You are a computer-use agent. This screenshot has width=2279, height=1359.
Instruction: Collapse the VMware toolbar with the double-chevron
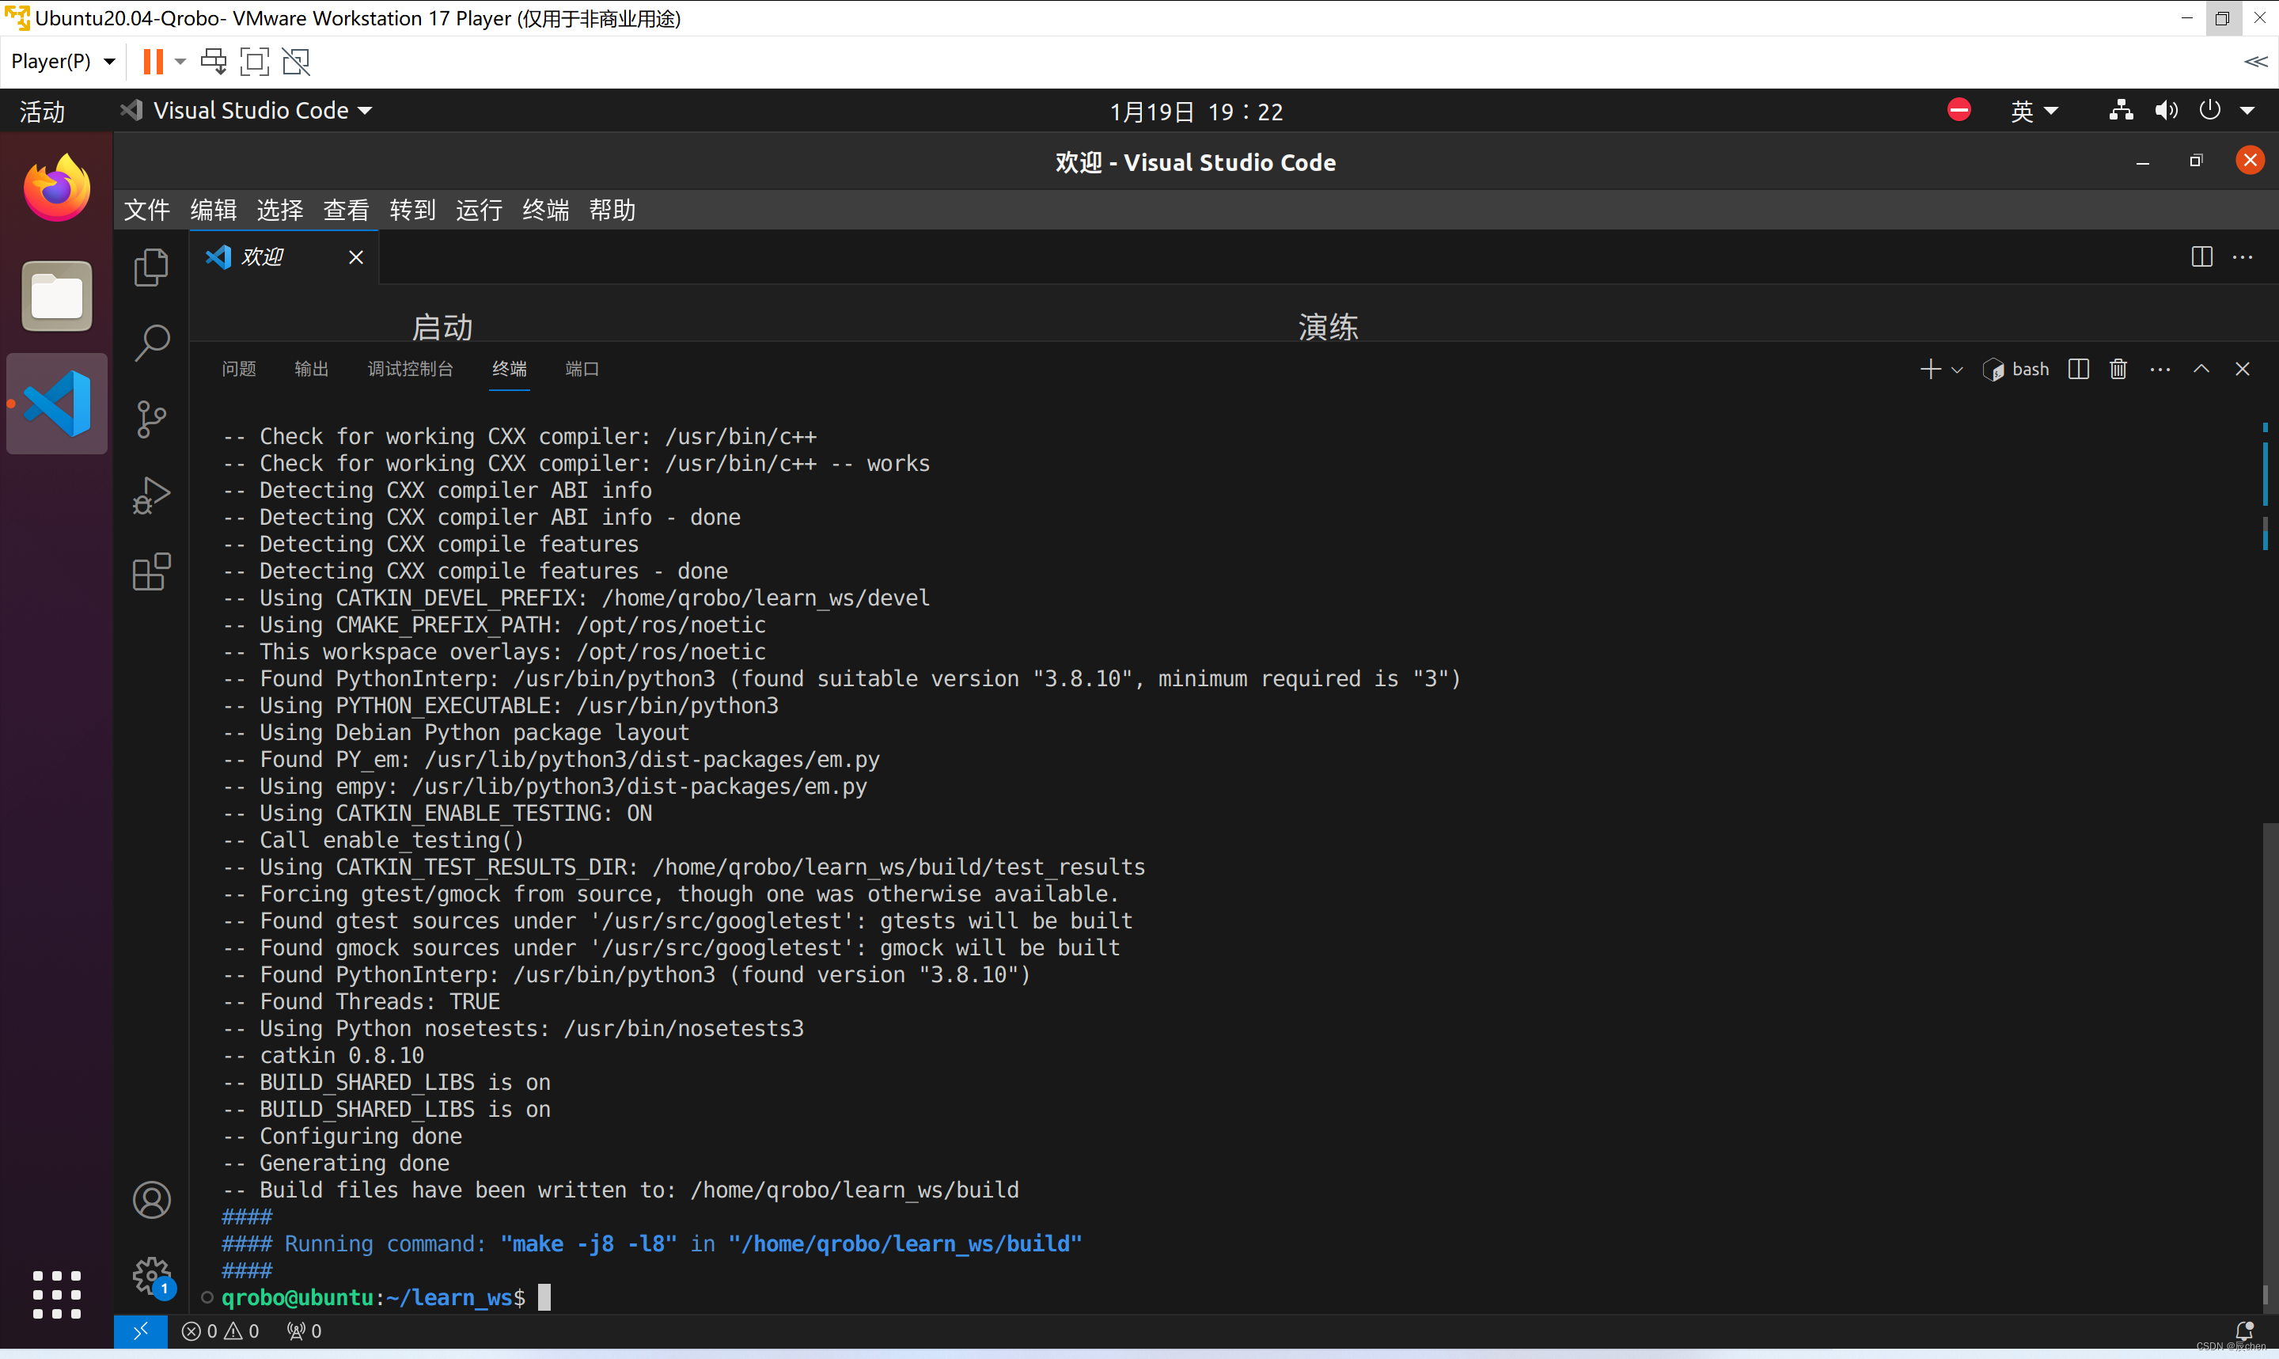coord(2255,62)
